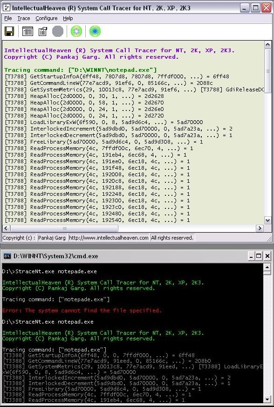Click the clipboard properties toolbar icon
The image size is (274, 407).
pos(42,31)
